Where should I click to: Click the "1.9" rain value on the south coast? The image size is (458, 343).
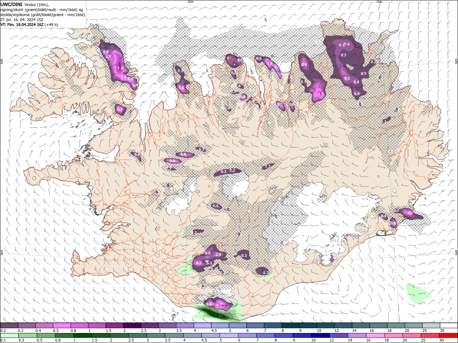(x=216, y=315)
